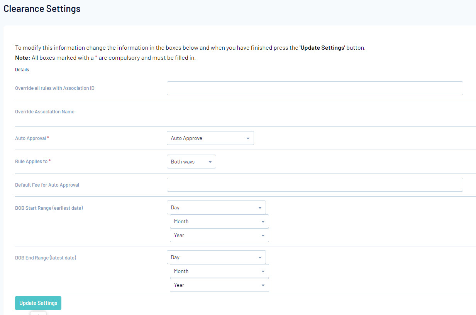
Task: Open the 'Both ways' rule dropdown
Action: click(191, 162)
